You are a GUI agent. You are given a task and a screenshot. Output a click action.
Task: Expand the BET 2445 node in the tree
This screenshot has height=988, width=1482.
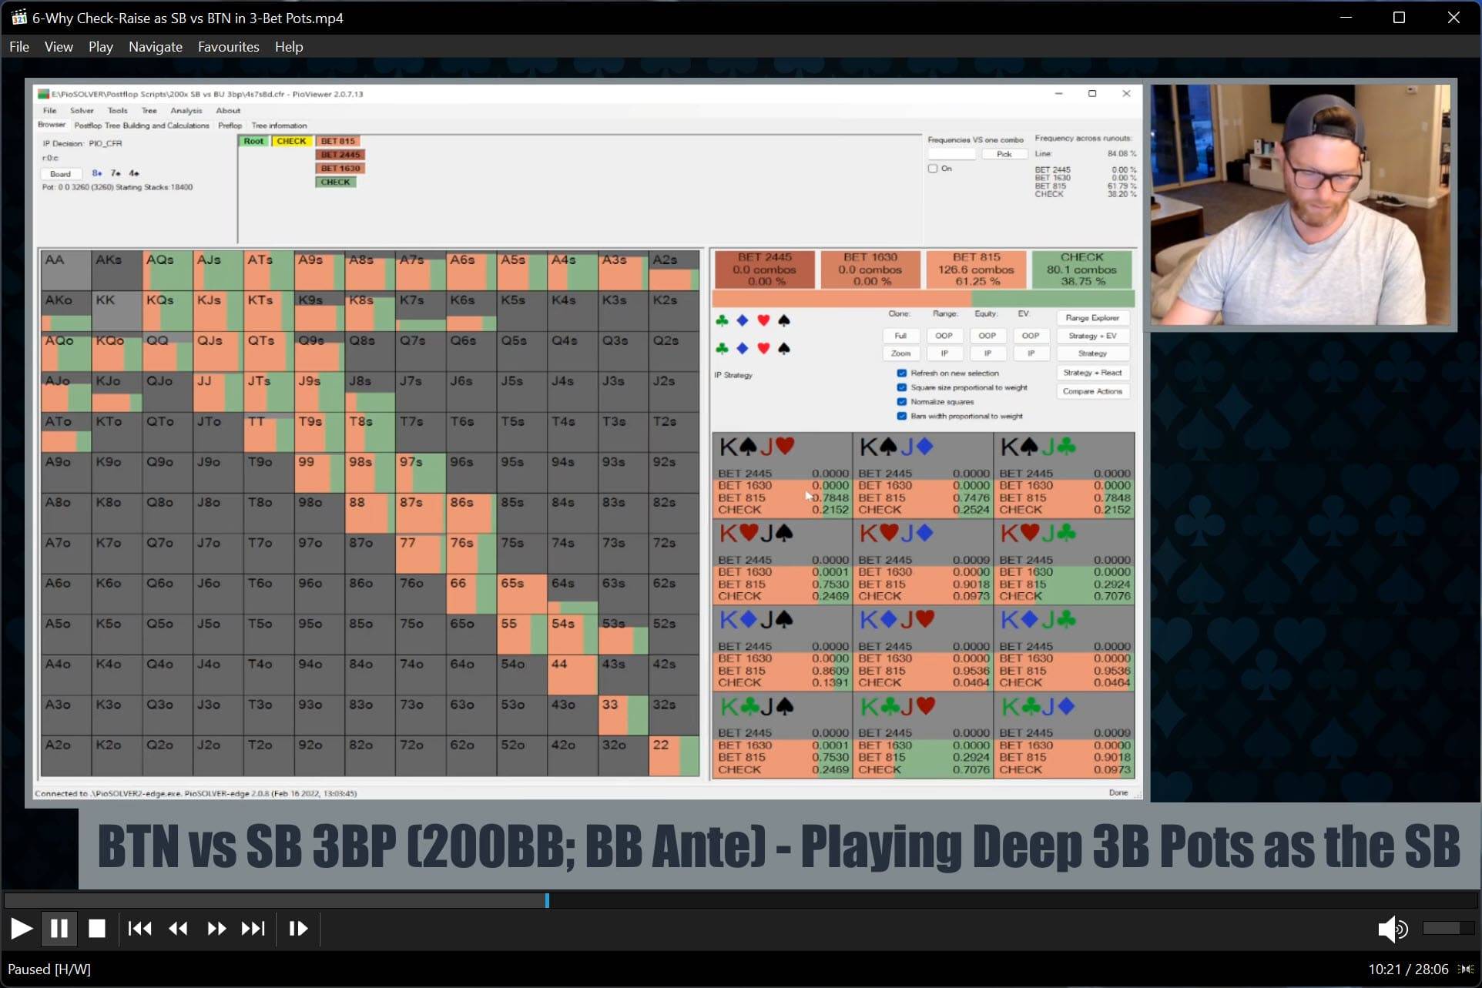click(340, 154)
